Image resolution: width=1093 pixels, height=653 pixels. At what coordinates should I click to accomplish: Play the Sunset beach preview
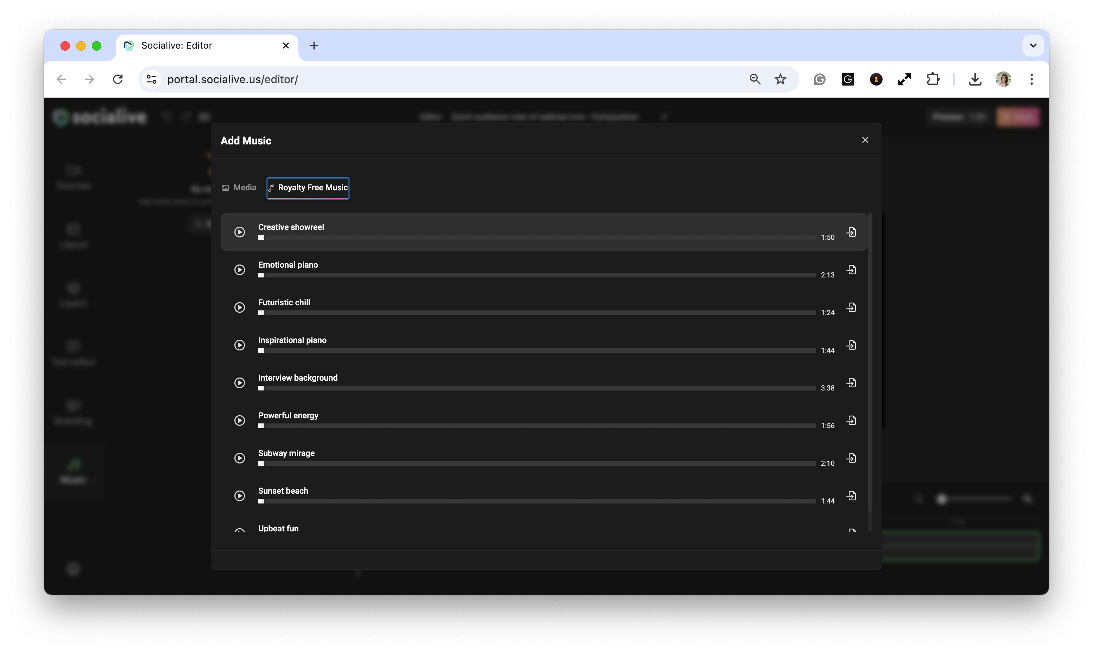[239, 496]
